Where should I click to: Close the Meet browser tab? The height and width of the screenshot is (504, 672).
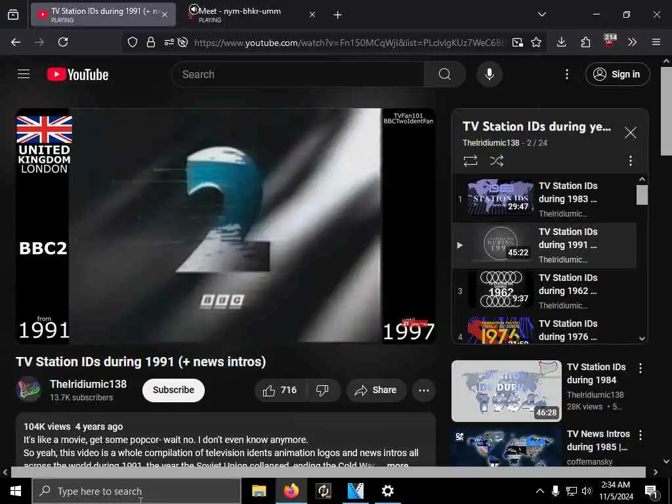tap(312, 14)
